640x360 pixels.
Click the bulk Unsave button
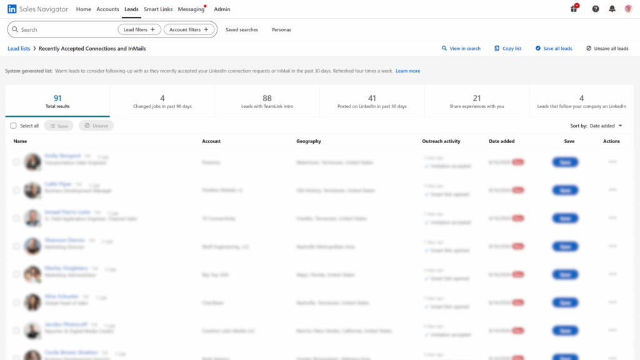point(96,126)
